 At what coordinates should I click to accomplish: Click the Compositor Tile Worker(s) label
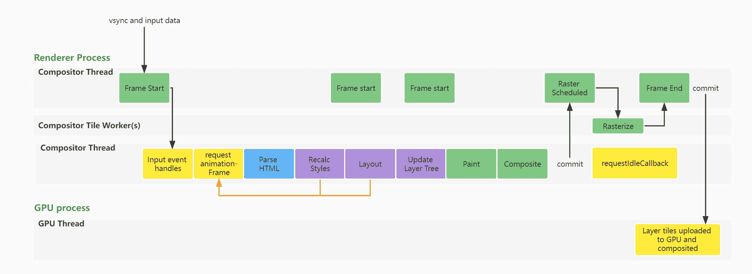(x=89, y=125)
